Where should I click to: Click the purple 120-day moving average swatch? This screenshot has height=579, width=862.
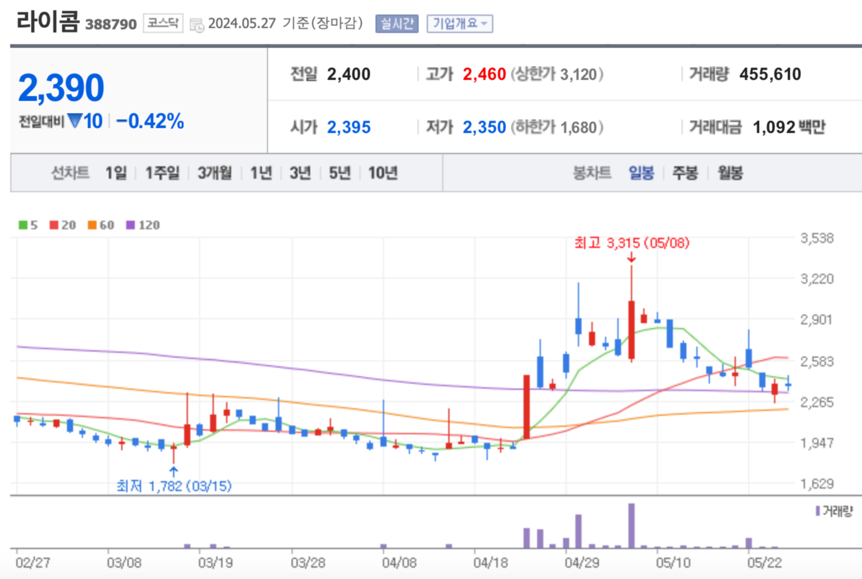pos(130,225)
